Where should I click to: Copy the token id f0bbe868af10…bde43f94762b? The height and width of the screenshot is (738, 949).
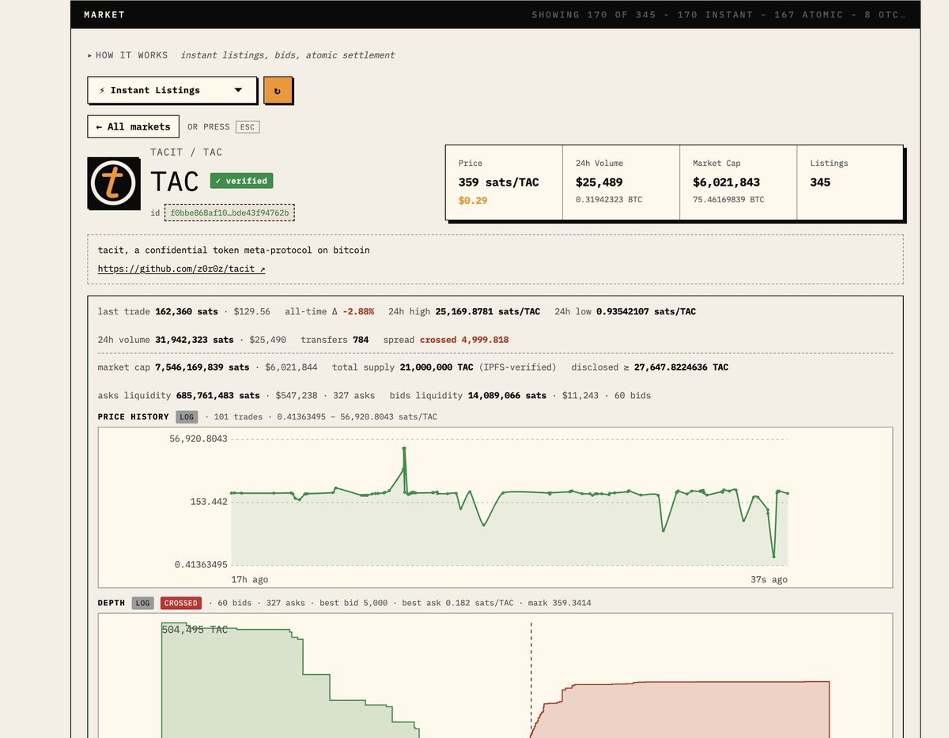(x=230, y=213)
